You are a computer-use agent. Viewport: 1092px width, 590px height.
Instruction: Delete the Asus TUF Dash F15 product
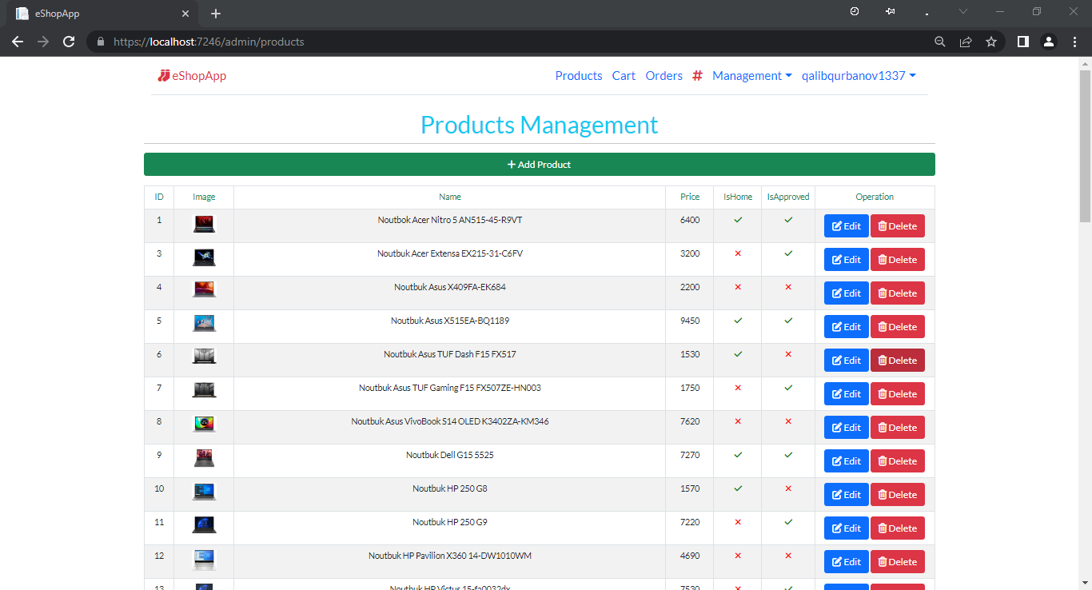[x=898, y=361]
